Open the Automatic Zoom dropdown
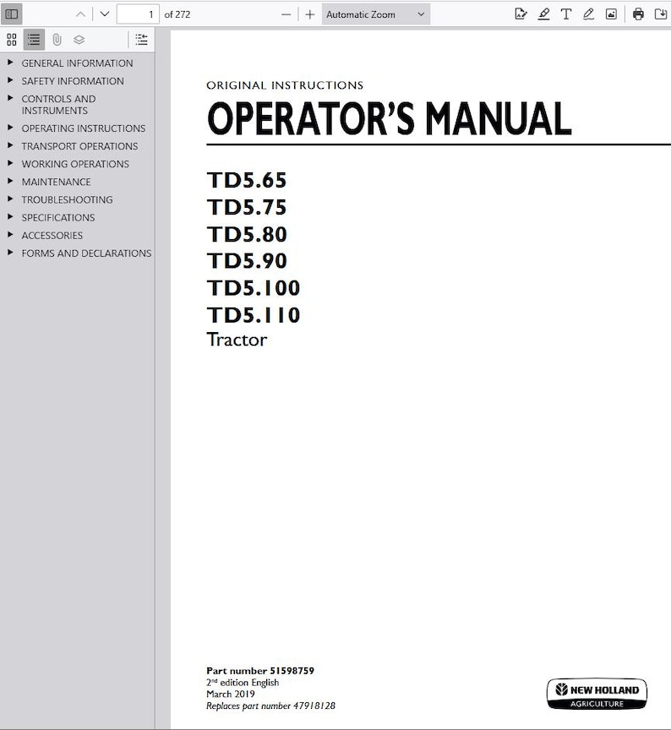Image resolution: width=671 pixels, height=730 pixels. [376, 14]
